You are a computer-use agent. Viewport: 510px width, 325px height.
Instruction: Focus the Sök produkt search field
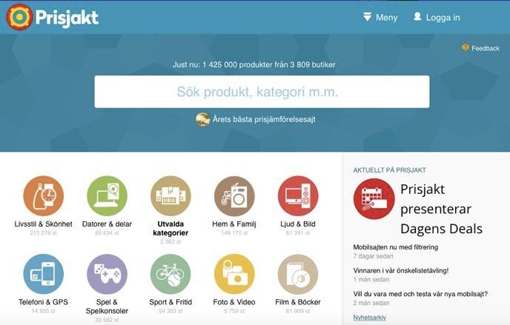click(262, 92)
